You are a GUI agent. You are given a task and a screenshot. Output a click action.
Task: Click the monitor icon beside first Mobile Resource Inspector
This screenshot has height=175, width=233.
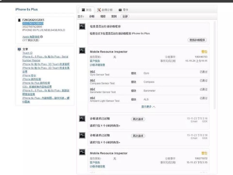82,51
